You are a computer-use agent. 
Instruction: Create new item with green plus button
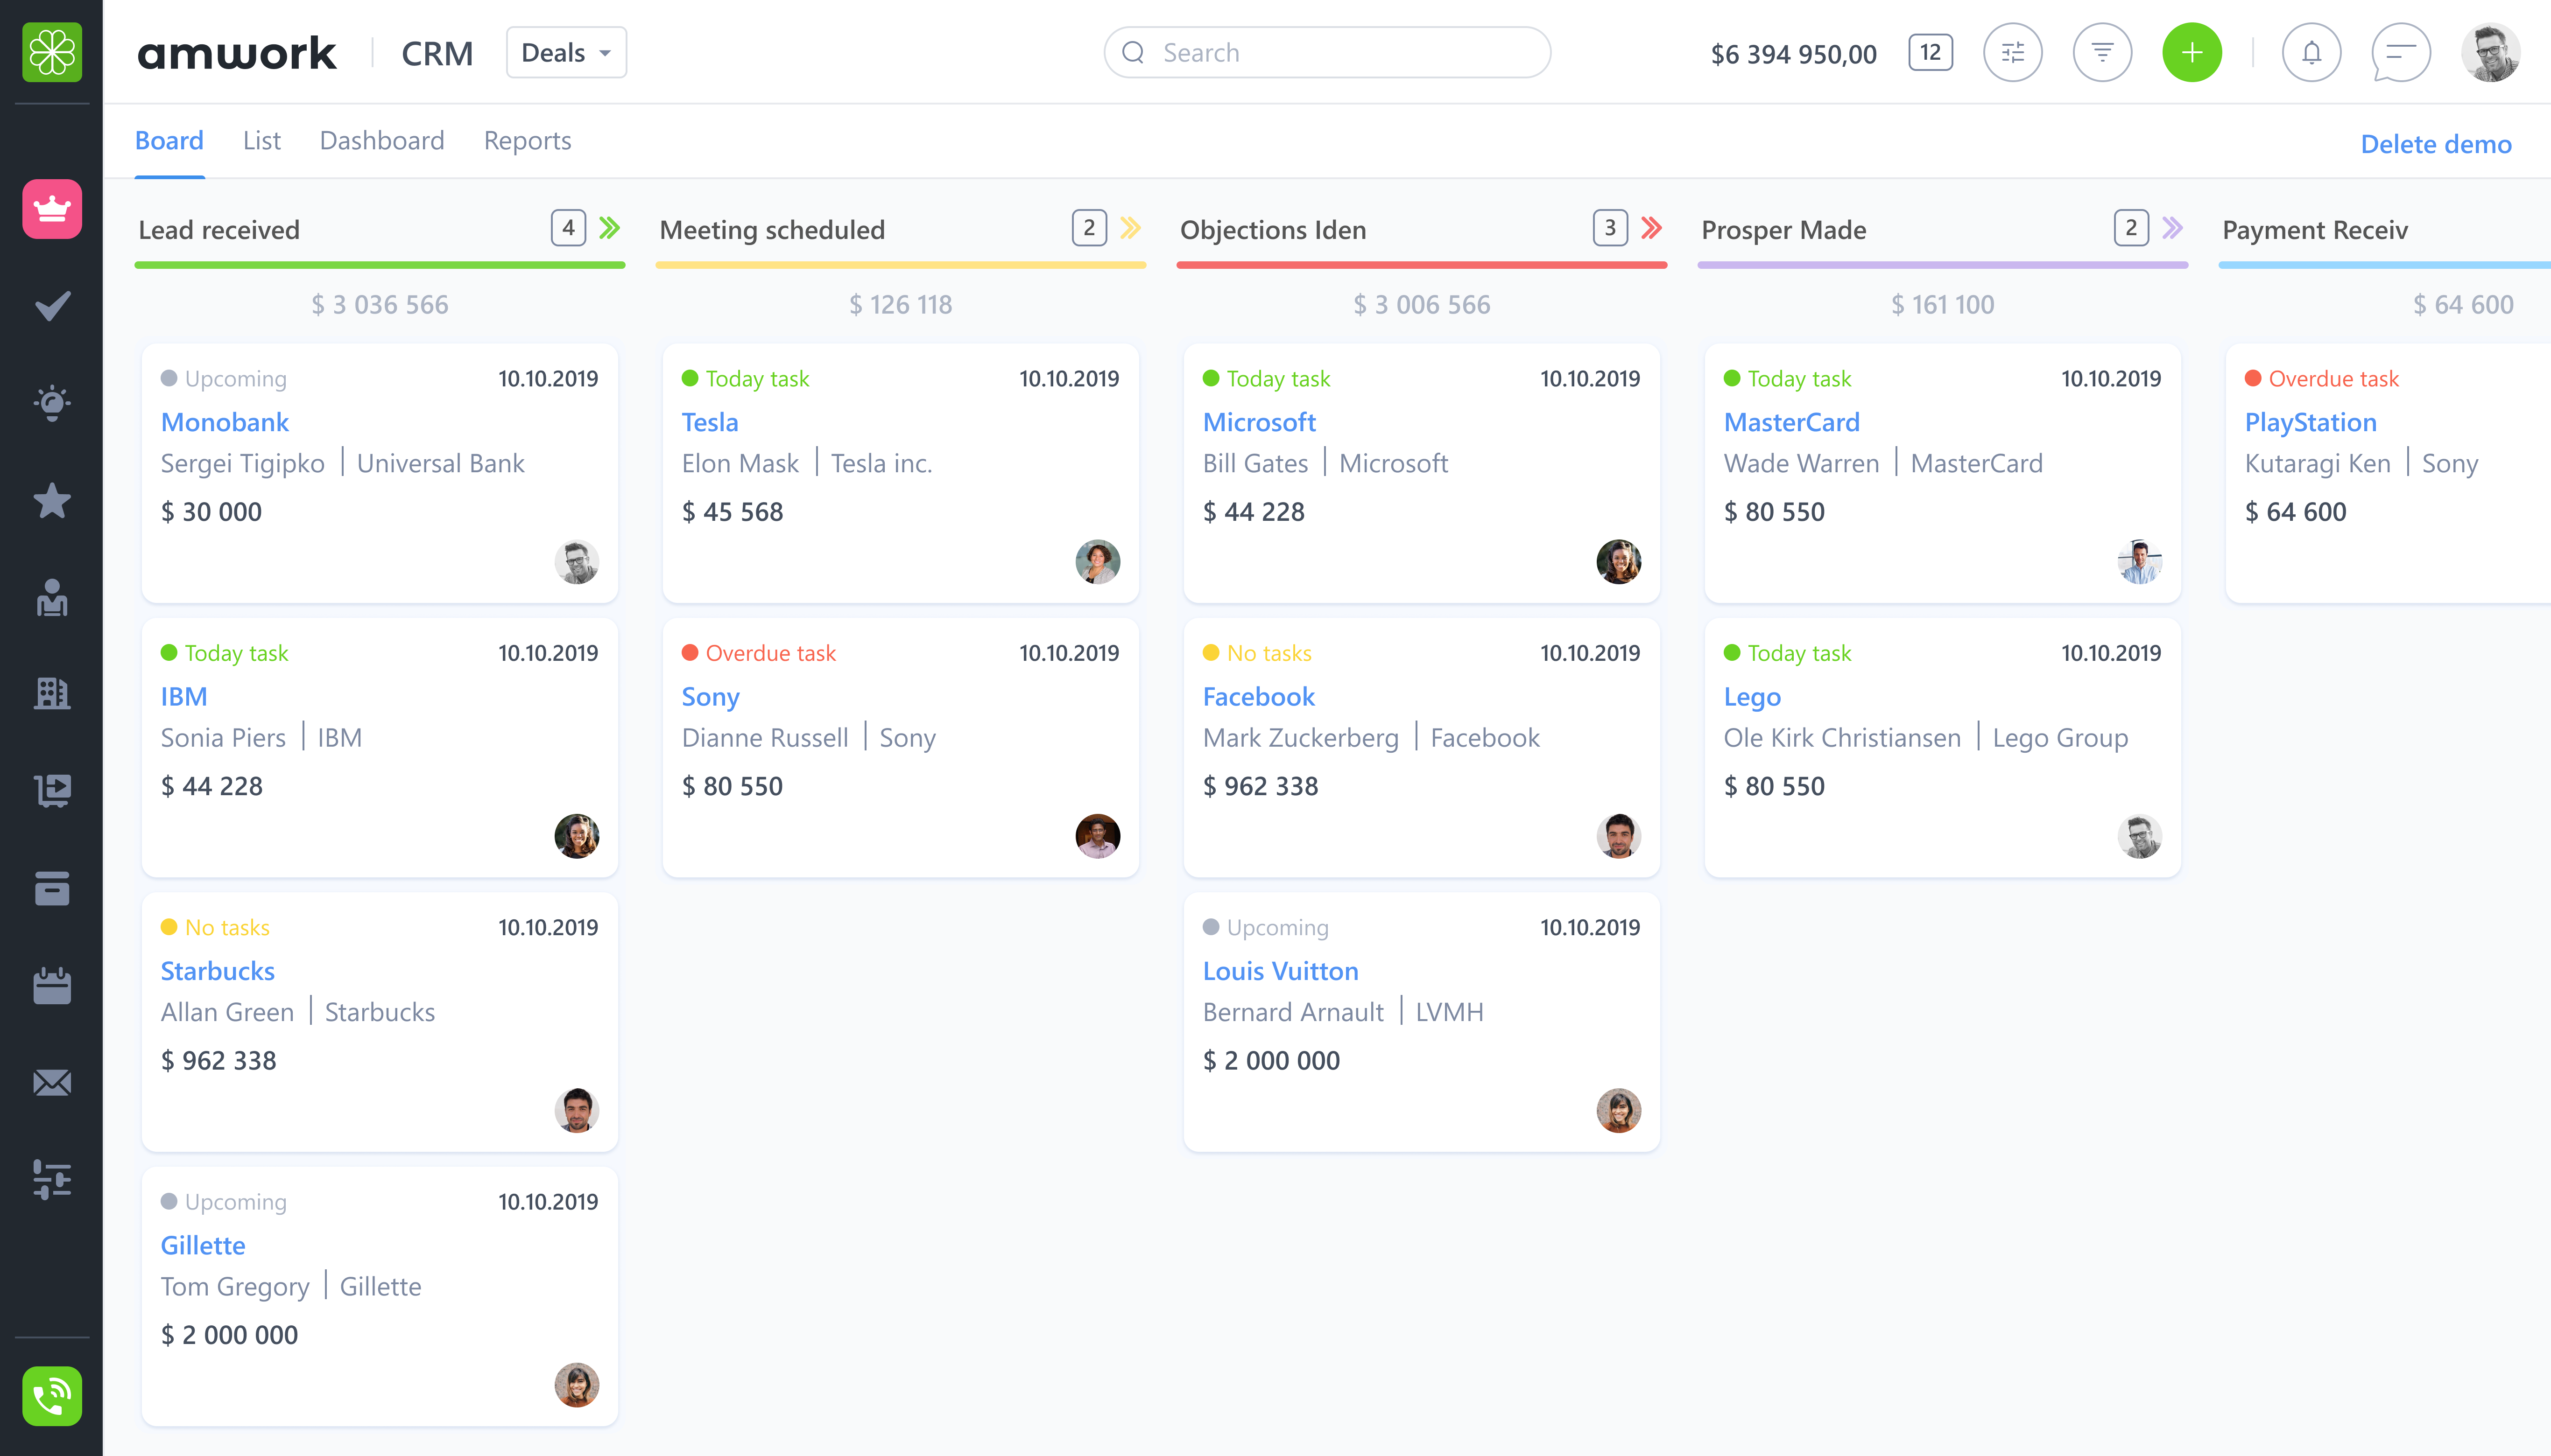click(x=2191, y=52)
